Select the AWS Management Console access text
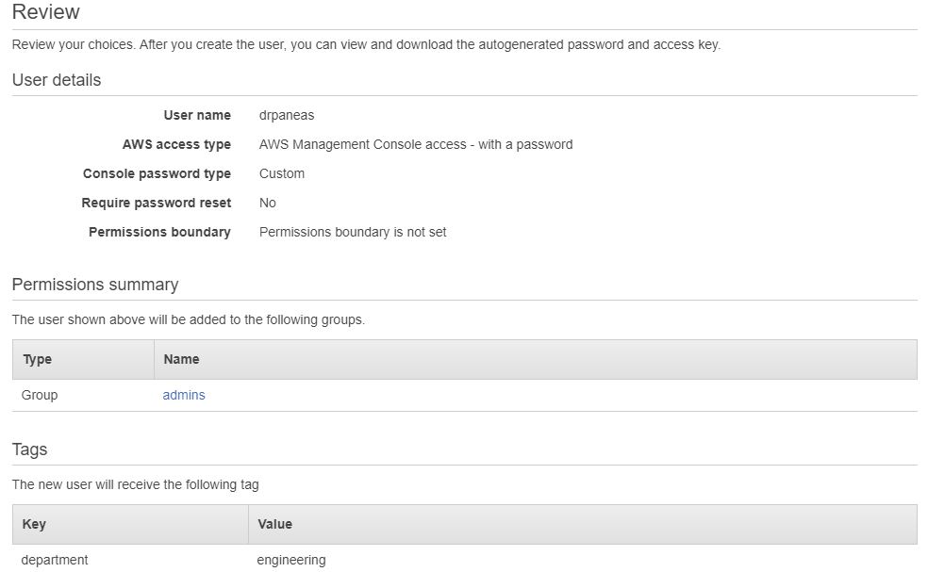 click(x=416, y=144)
